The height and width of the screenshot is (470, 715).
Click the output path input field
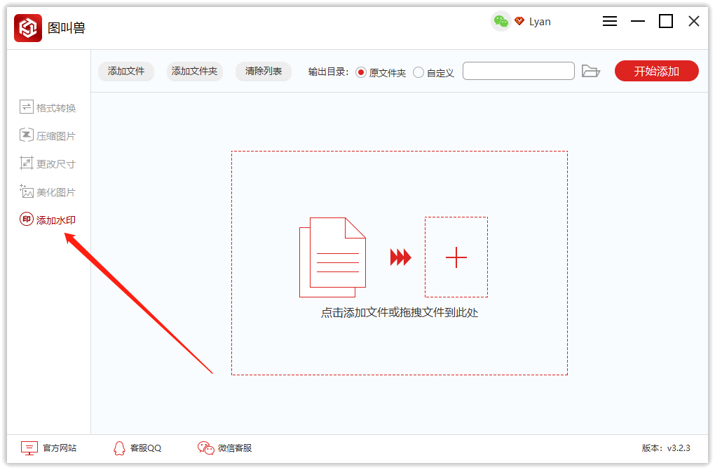pyautogui.click(x=518, y=71)
